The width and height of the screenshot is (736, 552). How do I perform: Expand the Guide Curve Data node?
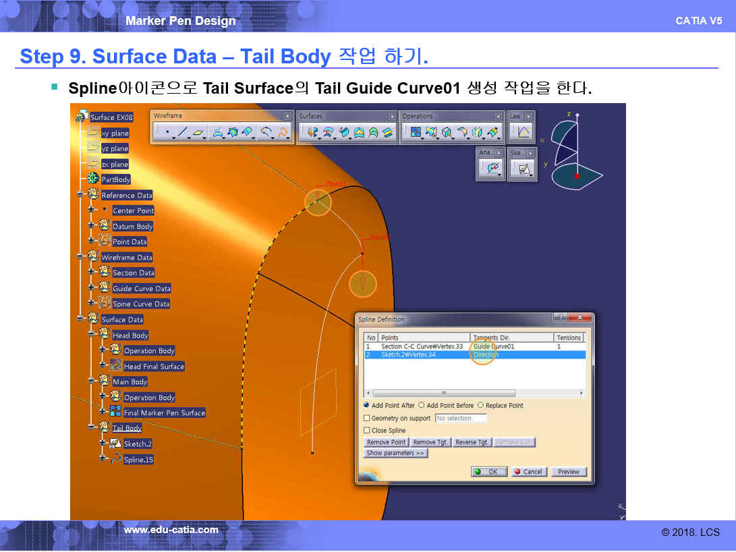[x=91, y=288]
